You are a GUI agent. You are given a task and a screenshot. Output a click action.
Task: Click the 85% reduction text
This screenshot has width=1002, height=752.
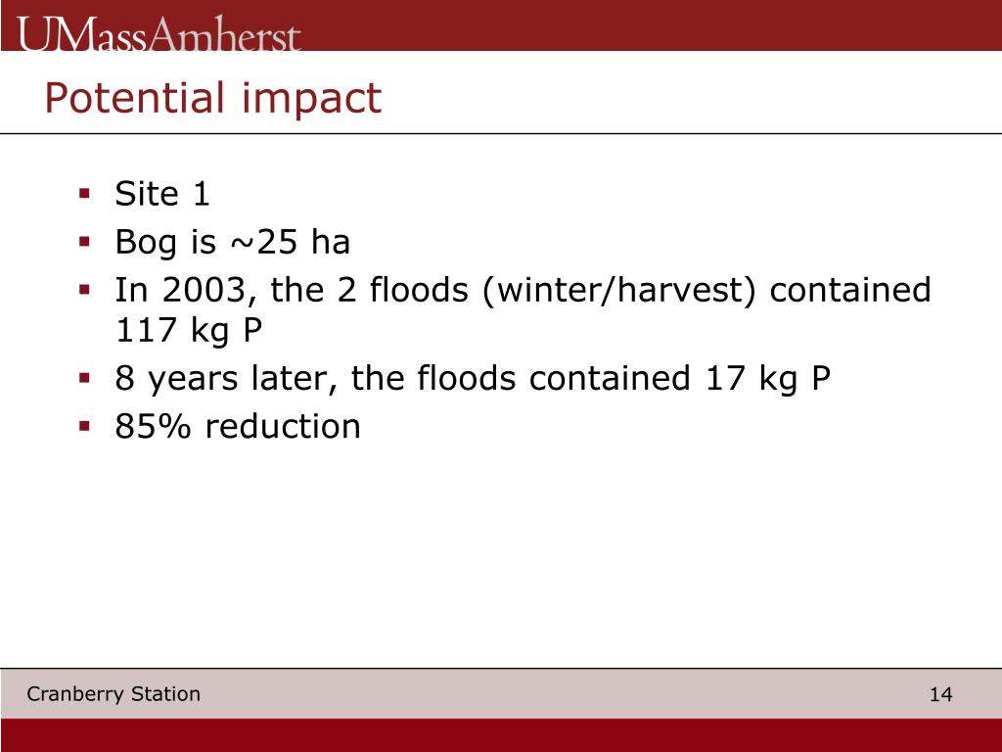click(238, 426)
